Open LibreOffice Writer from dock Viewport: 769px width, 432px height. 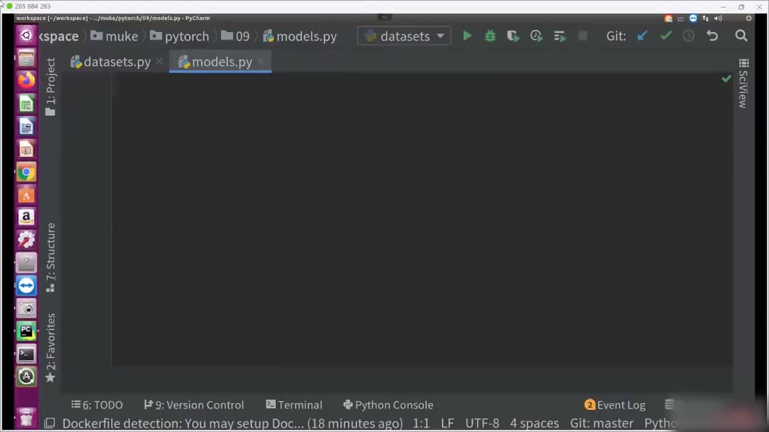pos(26,127)
